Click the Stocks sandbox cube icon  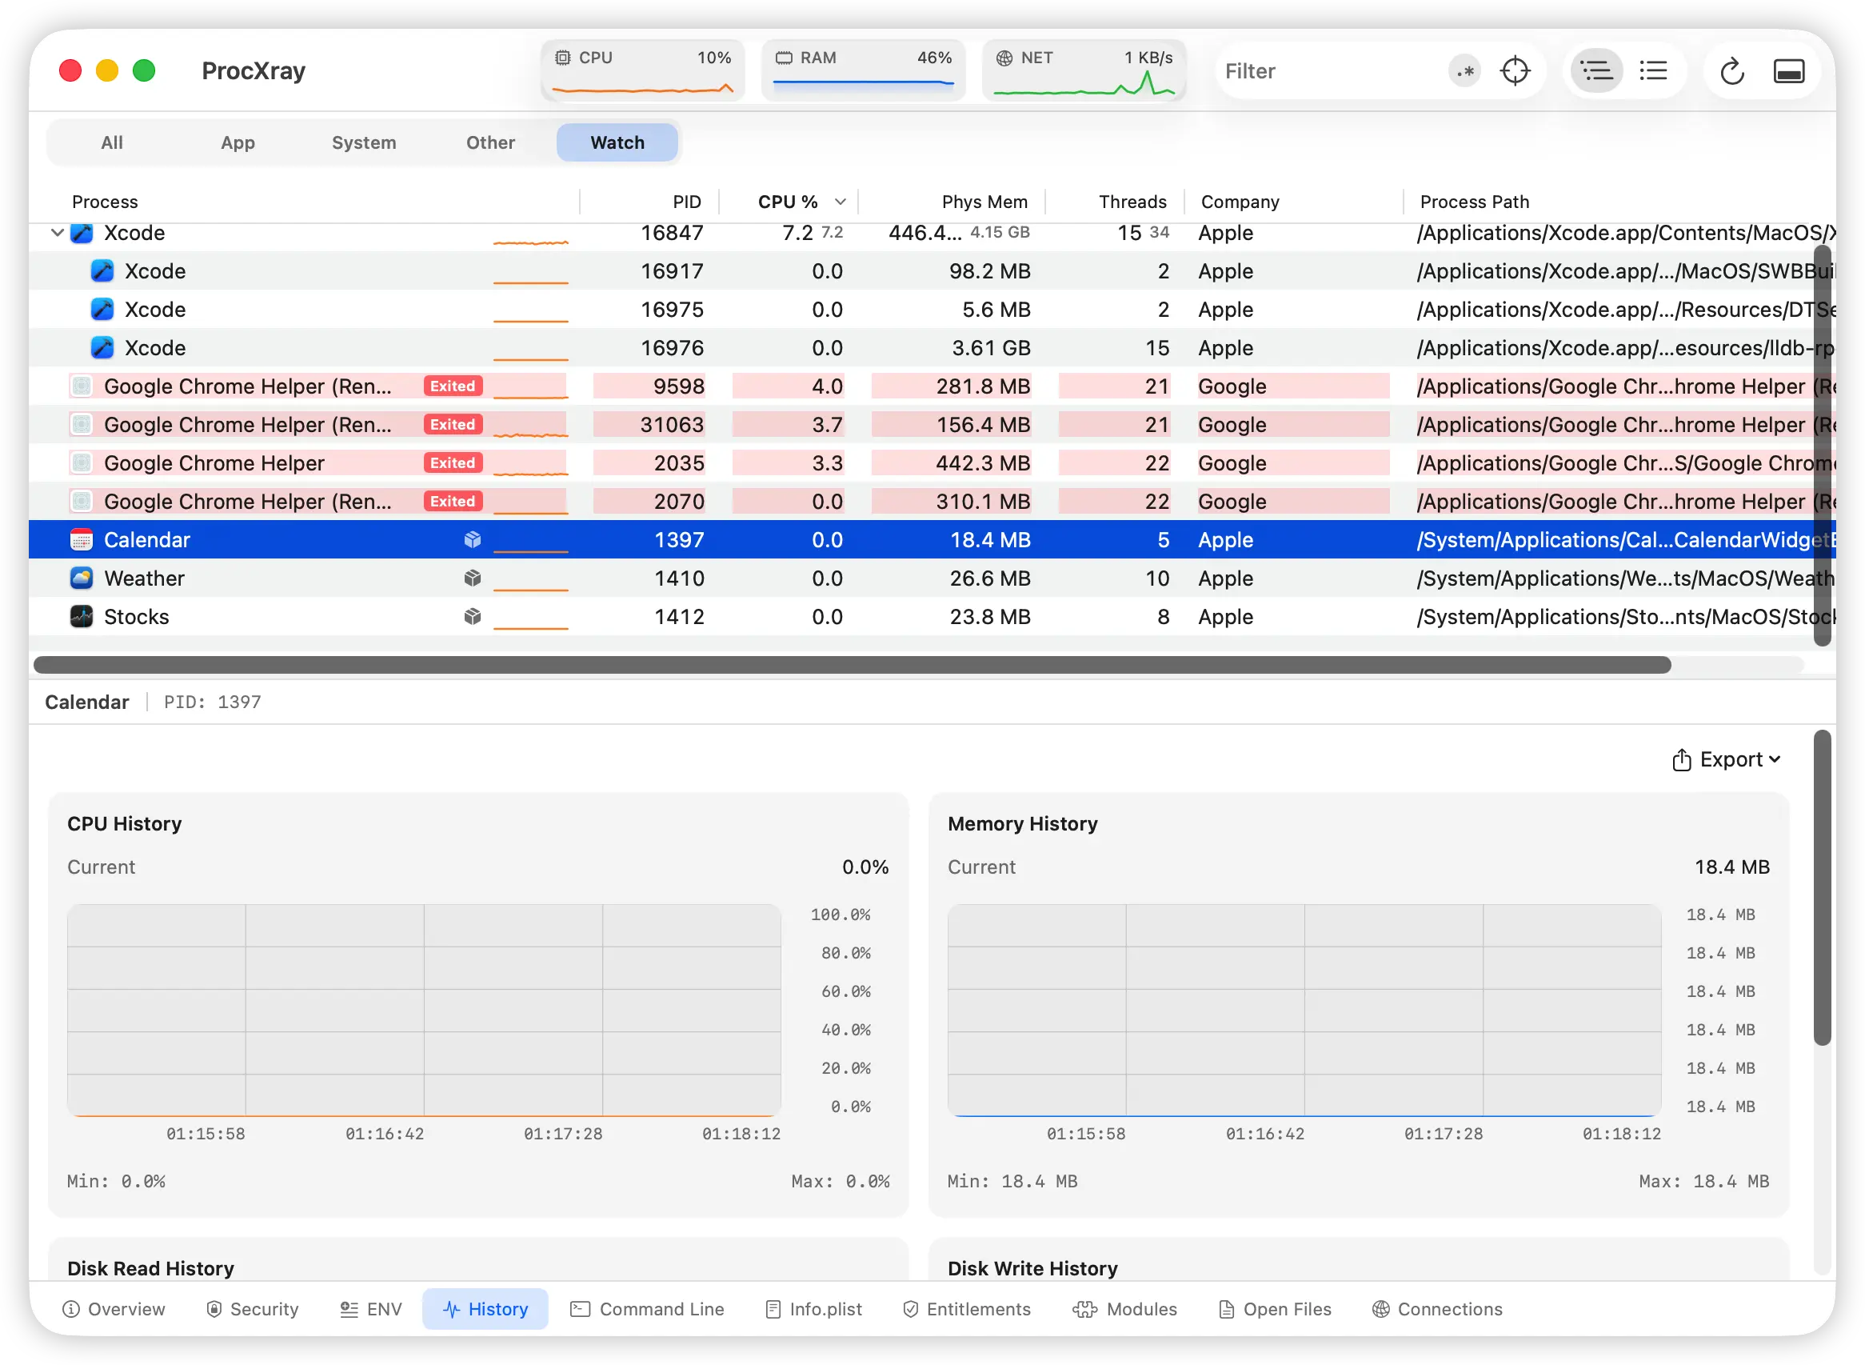coord(473,616)
